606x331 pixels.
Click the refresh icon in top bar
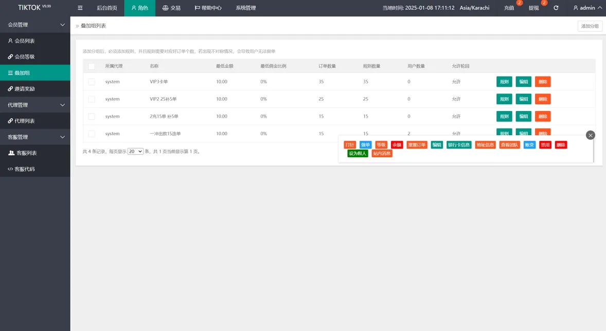[556, 8]
